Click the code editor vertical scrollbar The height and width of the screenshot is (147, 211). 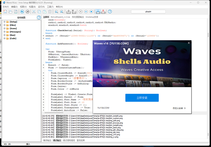click(x=208, y=35)
